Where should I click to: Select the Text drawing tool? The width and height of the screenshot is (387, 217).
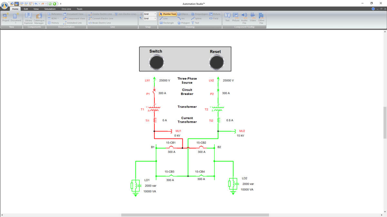click(195, 23)
